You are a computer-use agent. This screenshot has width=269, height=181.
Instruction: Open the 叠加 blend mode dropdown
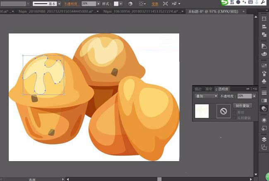click(207, 96)
